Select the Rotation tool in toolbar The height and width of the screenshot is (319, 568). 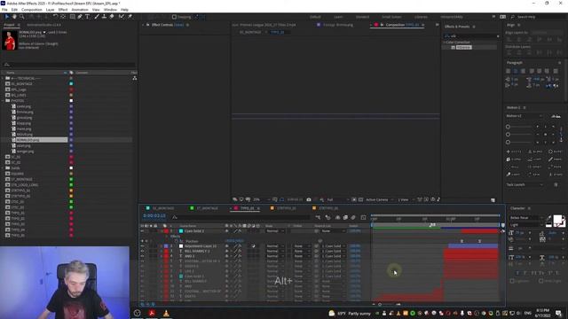(55, 17)
